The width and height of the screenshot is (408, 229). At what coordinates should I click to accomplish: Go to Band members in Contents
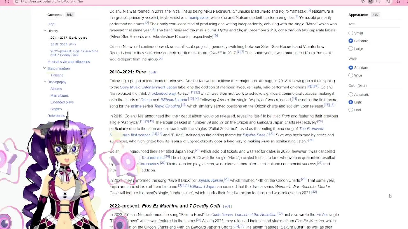click(59, 68)
